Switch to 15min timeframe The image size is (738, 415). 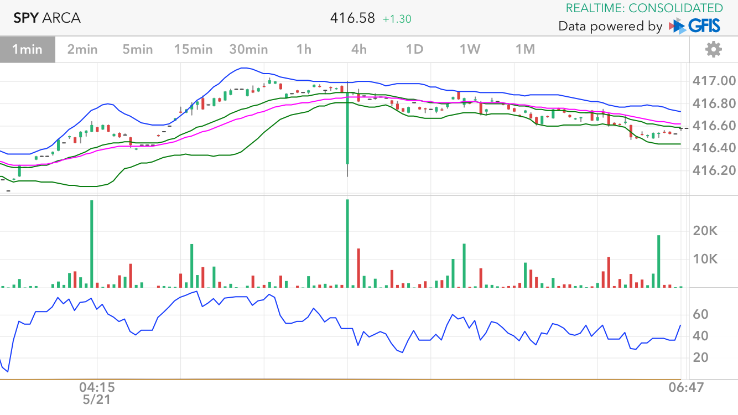click(x=193, y=49)
